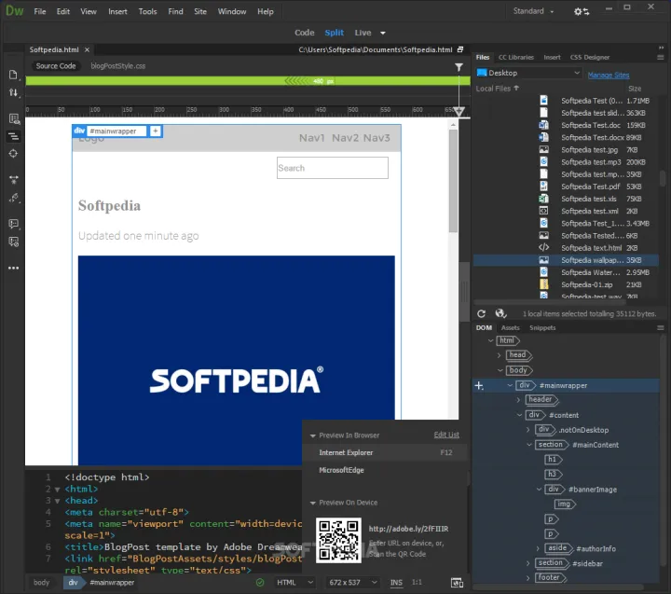Click the media query filter funnel icon
This screenshot has width=671, height=594.
click(x=459, y=67)
